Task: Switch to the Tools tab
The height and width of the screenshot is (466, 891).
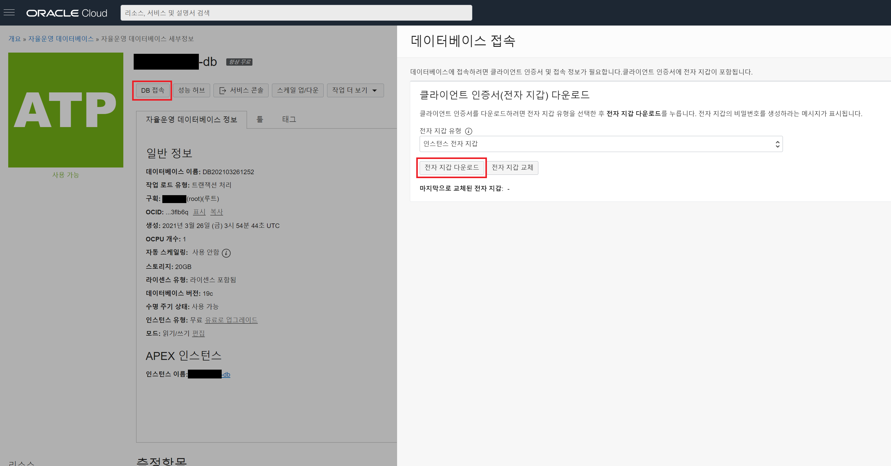Action: point(260,119)
